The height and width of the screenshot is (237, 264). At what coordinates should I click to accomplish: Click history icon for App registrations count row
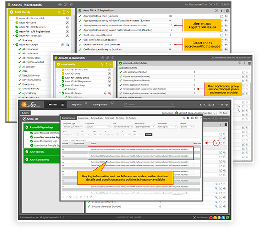(226, 16)
